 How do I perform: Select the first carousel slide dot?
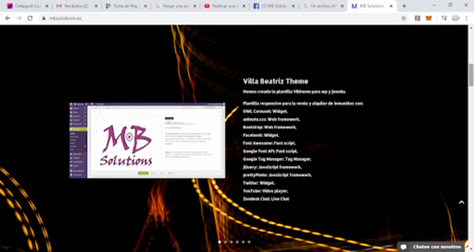pos(220,242)
